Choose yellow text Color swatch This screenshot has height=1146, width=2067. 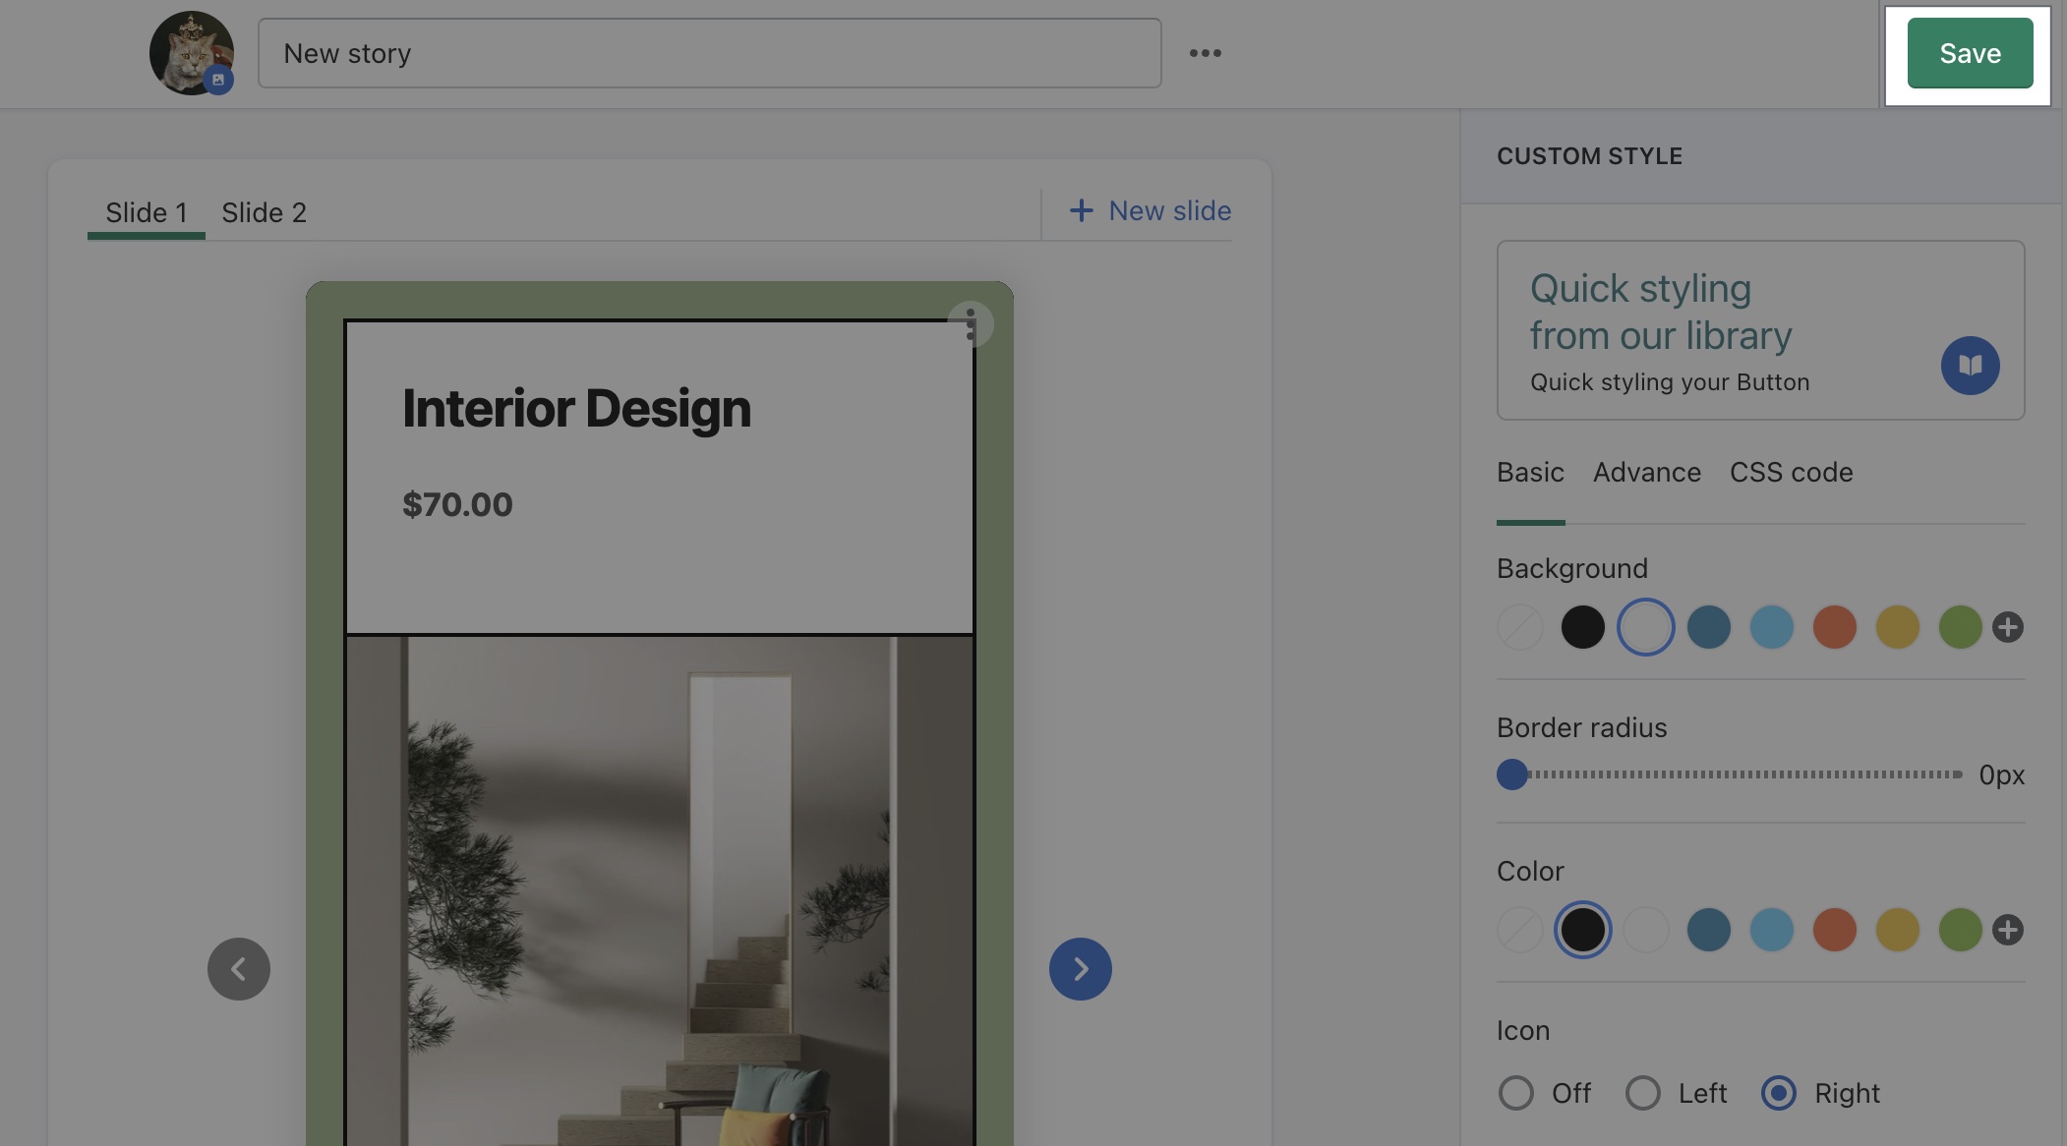(1898, 930)
